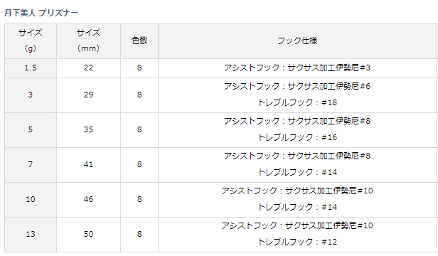Select the 50 mm size cell
The image size is (438, 256).
[x=88, y=235]
